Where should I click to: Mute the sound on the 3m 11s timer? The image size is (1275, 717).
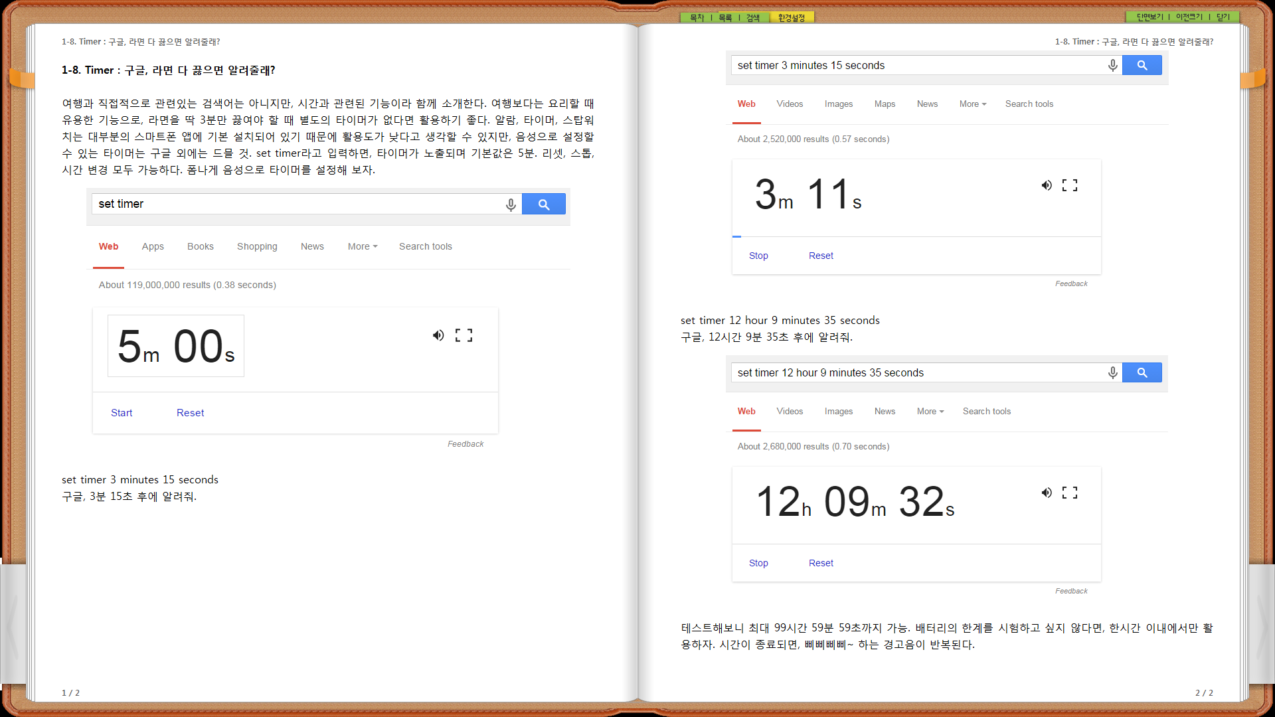pyautogui.click(x=1047, y=185)
